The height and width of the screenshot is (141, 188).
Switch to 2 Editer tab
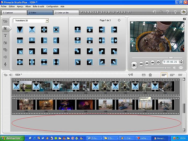coord(40,13)
